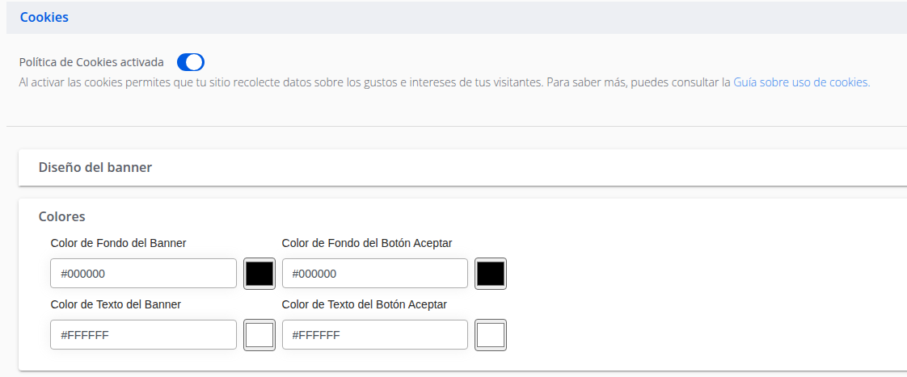
Task: Pick the Aceptar button background color swatch
Action: coord(491,274)
